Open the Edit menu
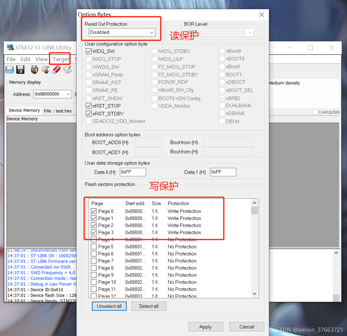 pos(25,59)
